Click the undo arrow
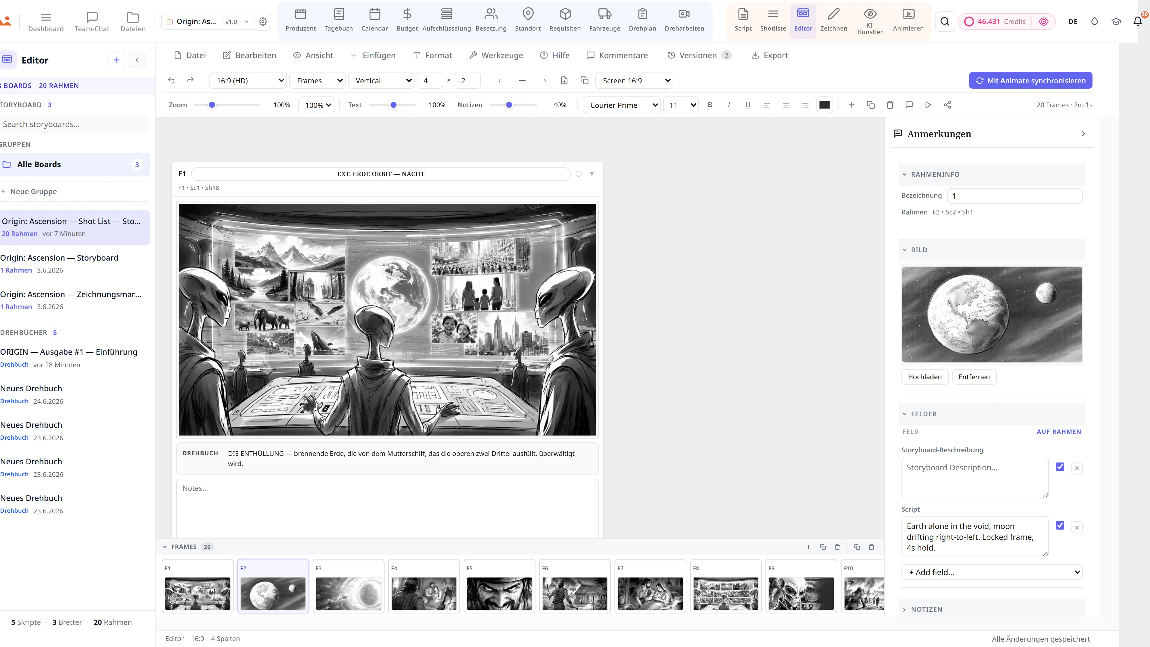 (x=171, y=80)
